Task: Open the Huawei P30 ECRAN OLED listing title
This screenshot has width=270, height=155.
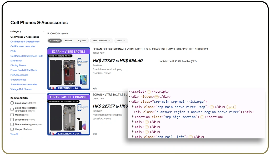Action: pyautogui.click(x=150, y=49)
